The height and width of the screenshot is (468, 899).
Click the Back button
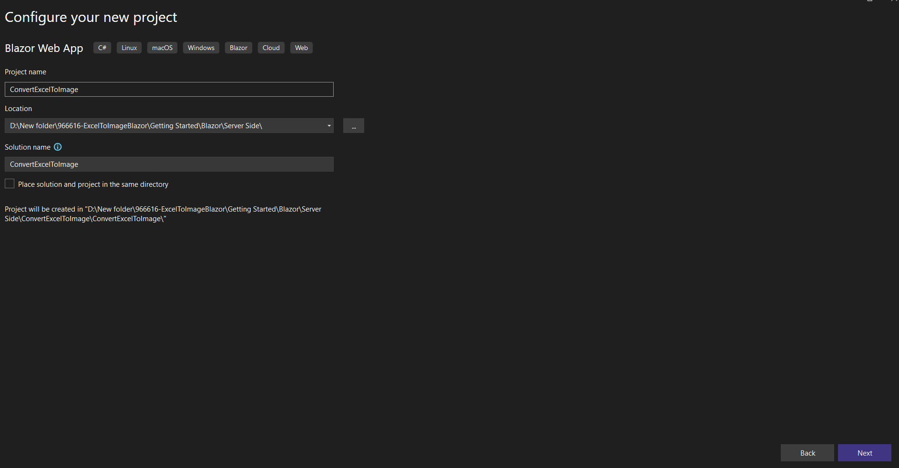807,453
